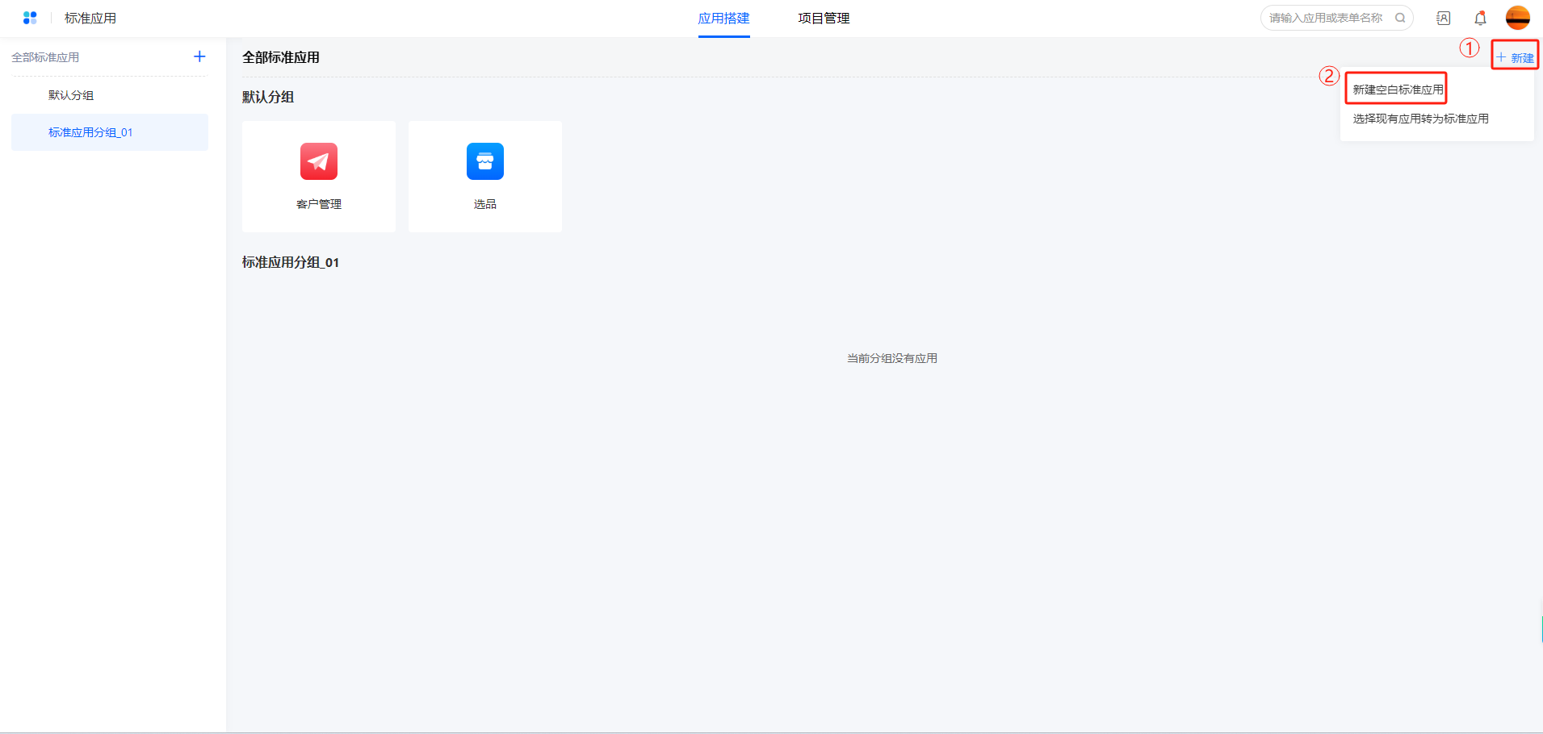Focus the app or form name search field
This screenshot has width=1543, height=734.
(1325, 18)
